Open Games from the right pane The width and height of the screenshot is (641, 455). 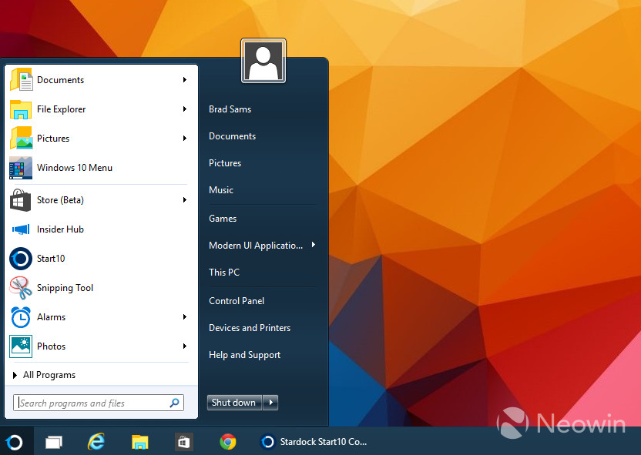coord(223,219)
